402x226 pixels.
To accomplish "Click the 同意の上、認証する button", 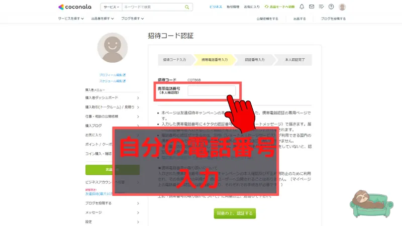I will pos(235,213).
